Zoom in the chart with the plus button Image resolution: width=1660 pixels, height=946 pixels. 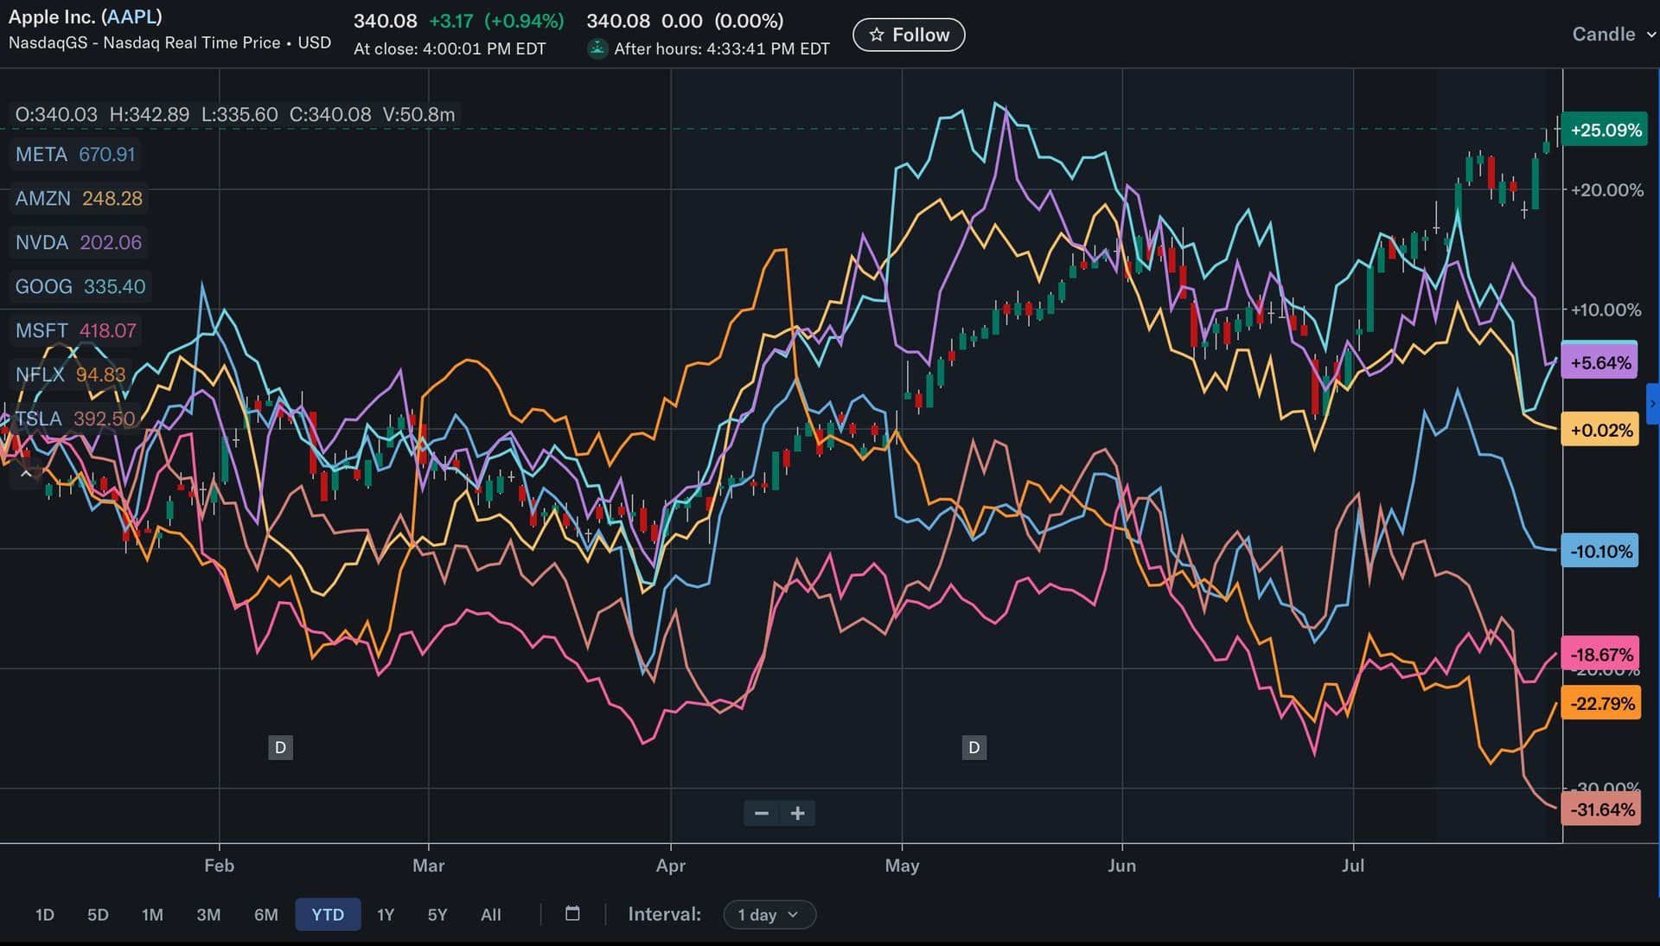798,813
